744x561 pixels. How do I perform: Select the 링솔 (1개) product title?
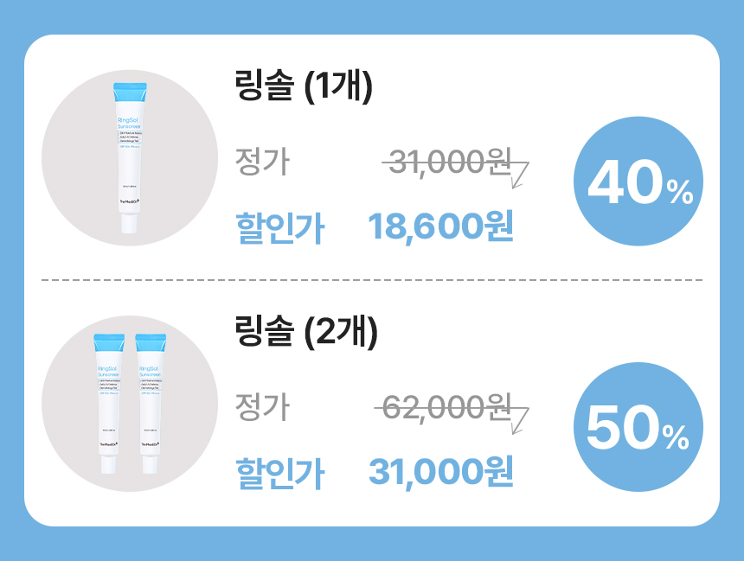(x=303, y=89)
